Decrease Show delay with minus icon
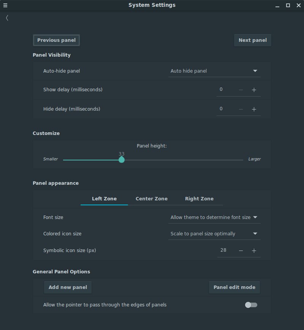This screenshot has width=304, height=330. (241, 90)
